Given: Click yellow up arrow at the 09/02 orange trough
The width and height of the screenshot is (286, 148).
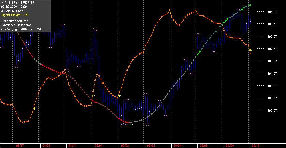Looking at the screenshot, I should coord(119,96).
